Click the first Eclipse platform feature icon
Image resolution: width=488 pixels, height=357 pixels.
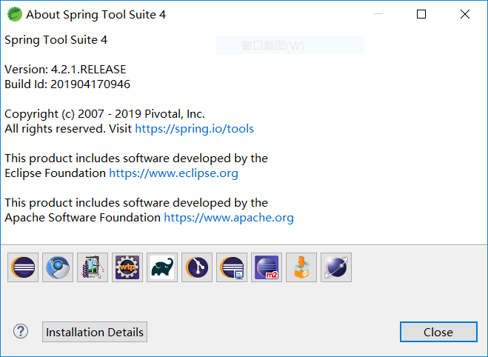pyautogui.click(x=23, y=267)
